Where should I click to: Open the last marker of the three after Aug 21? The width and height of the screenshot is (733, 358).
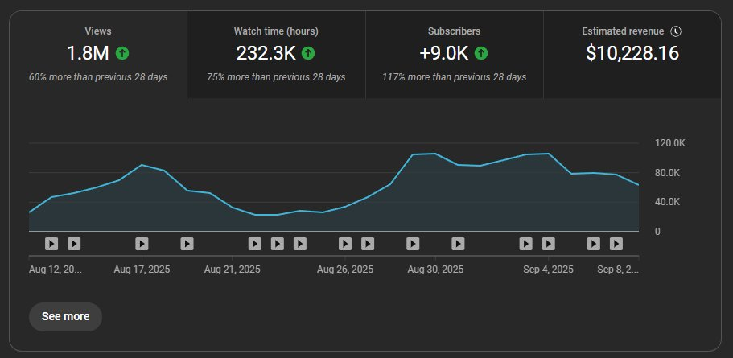299,244
